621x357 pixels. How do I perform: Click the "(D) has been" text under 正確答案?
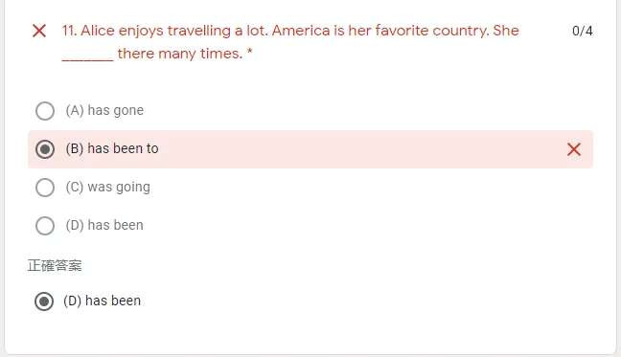[103, 301]
